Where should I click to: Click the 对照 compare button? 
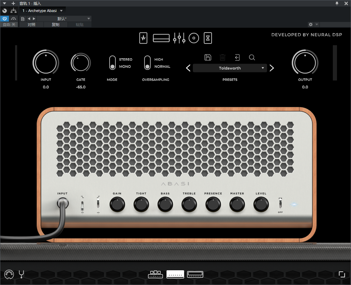point(32,25)
